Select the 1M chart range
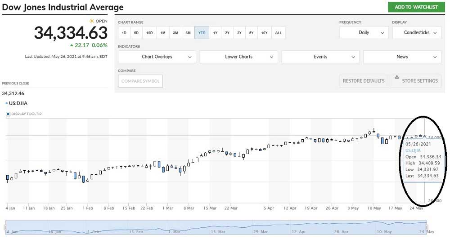The height and width of the screenshot is (239, 450). (163, 33)
